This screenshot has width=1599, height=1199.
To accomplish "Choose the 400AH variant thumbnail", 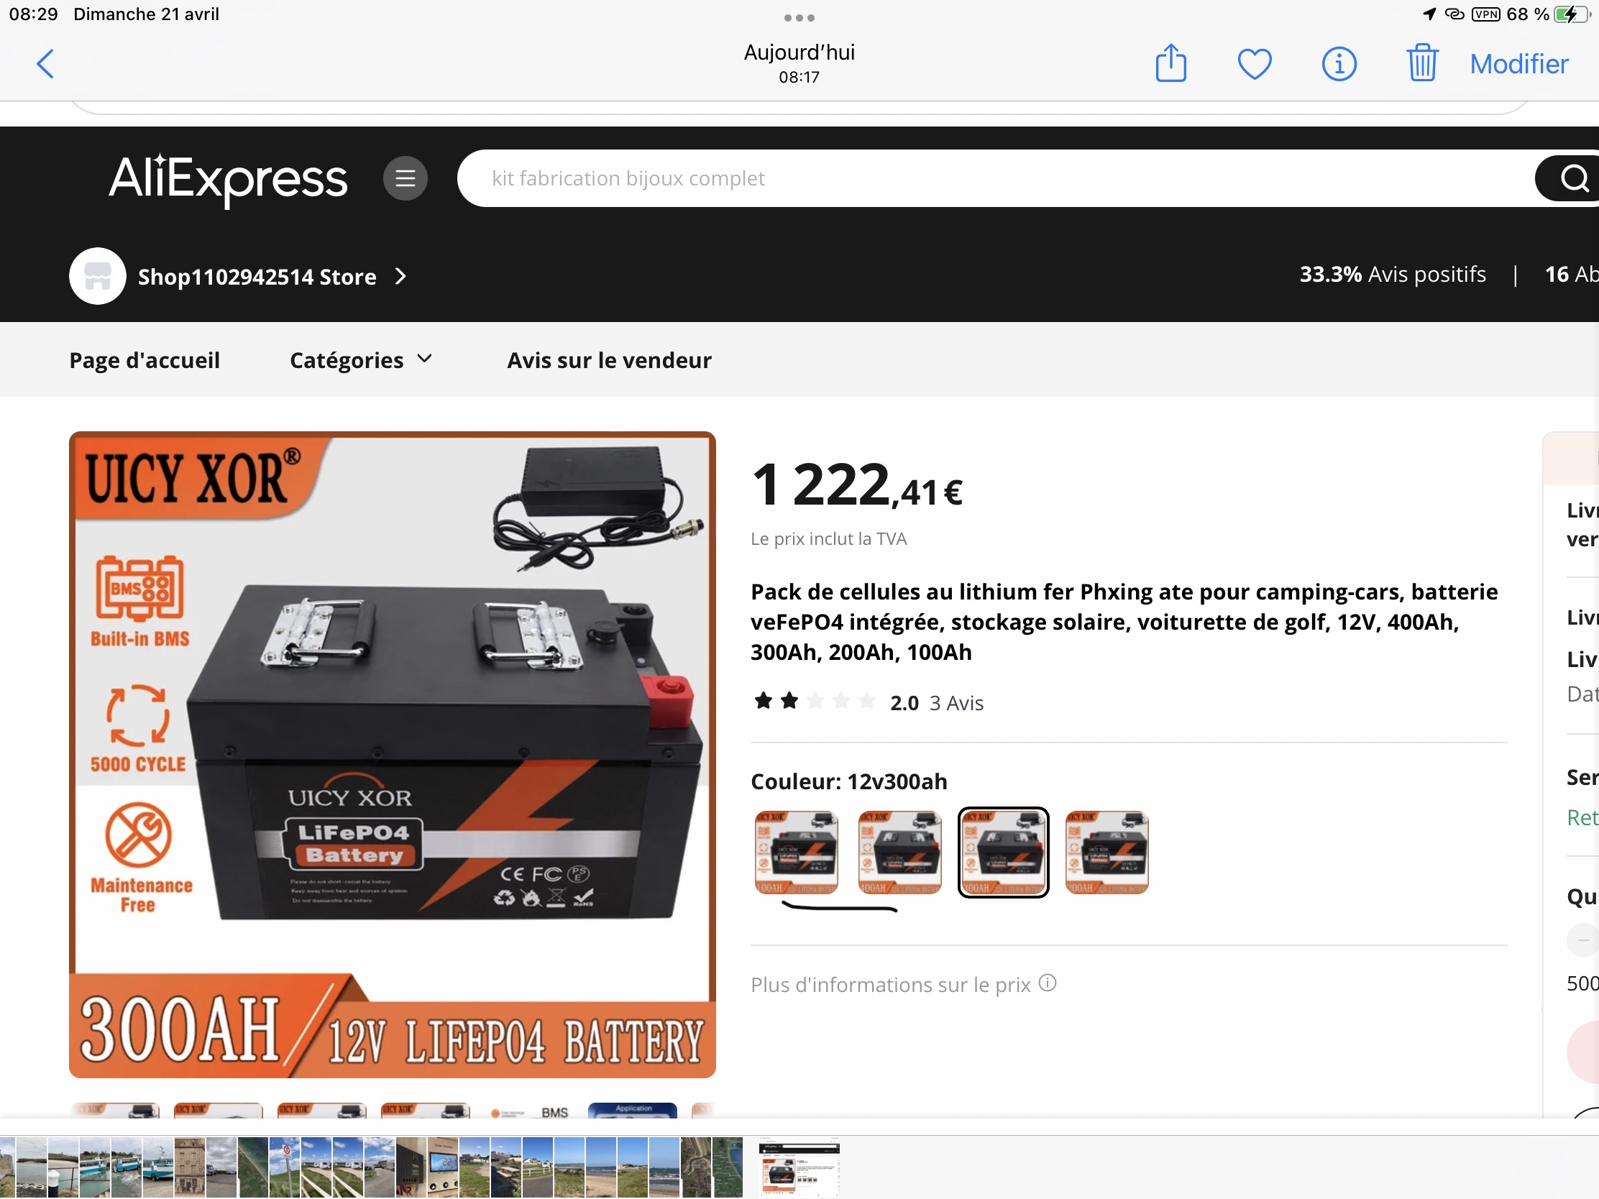I will [900, 853].
